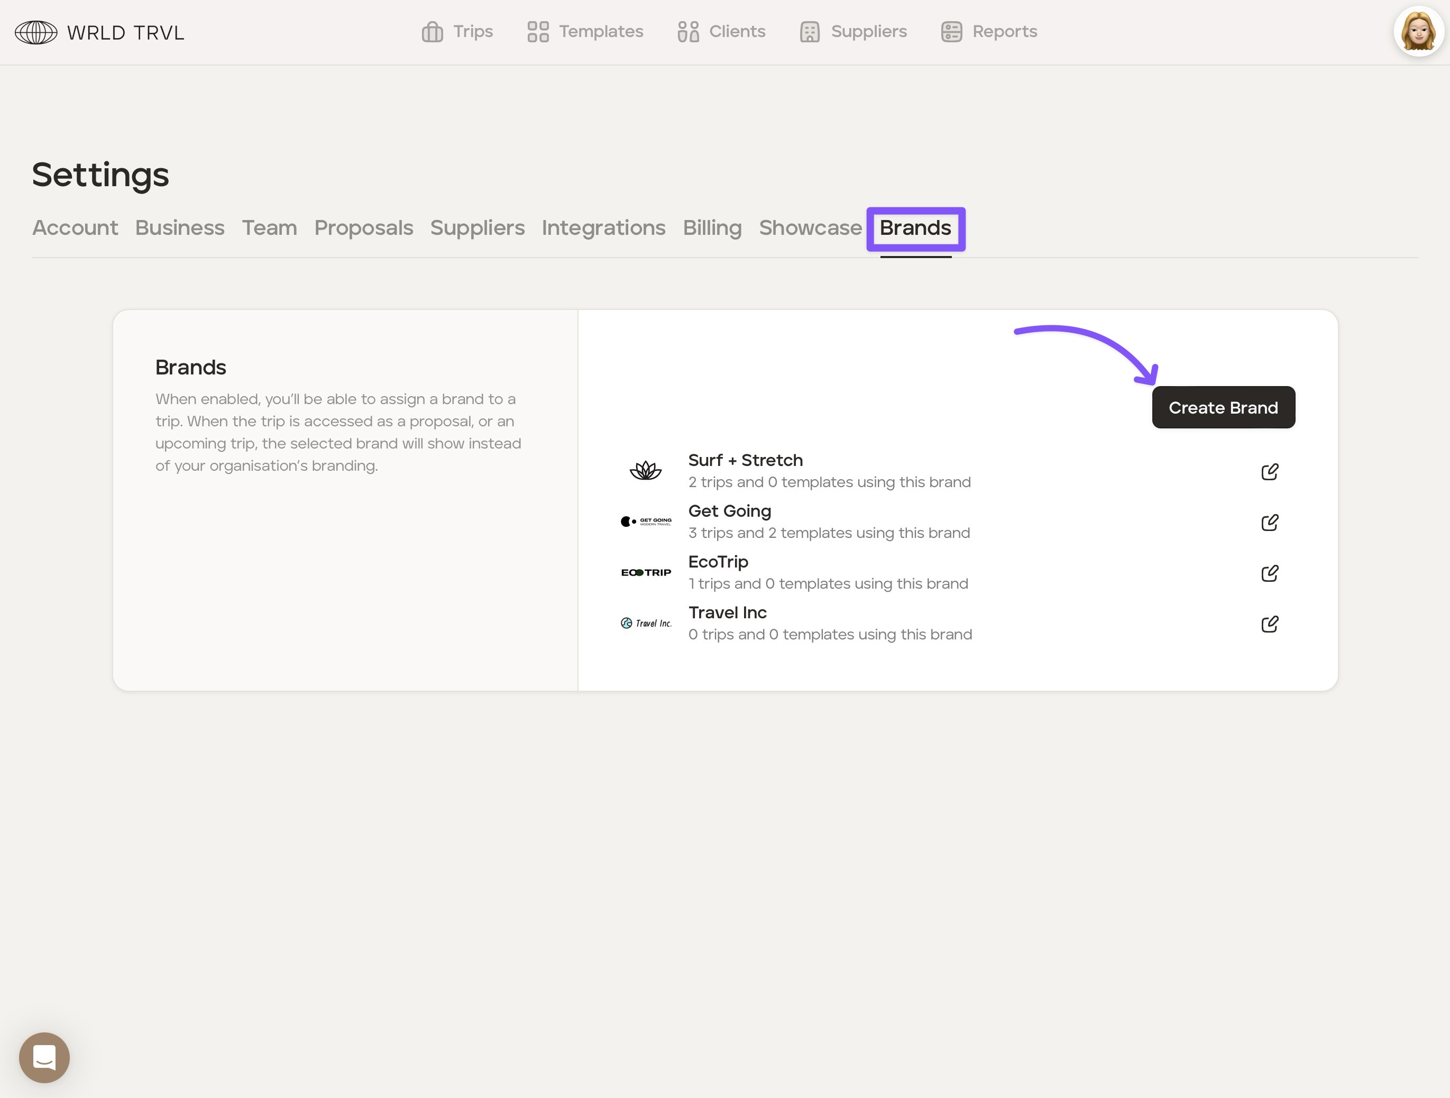The image size is (1450, 1098).
Task: Click the edit icon for Surf + Stretch
Action: point(1269,472)
